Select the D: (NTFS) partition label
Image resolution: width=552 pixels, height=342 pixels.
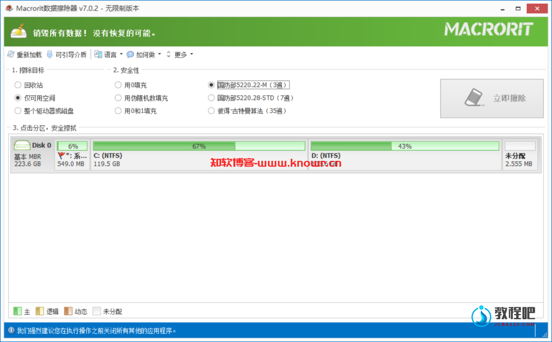point(326,156)
